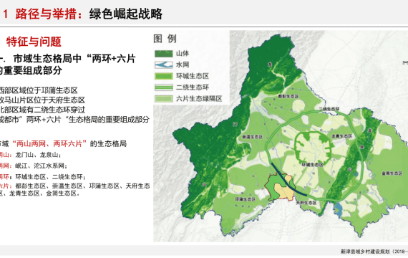Select the 天府生态区 map label
This screenshot has height=258, width=408.
[x=306, y=203]
